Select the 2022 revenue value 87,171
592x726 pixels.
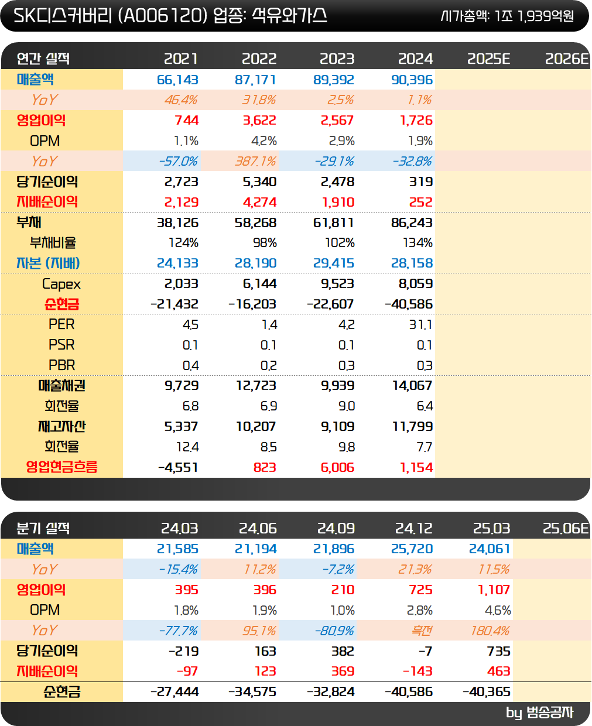point(255,80)
